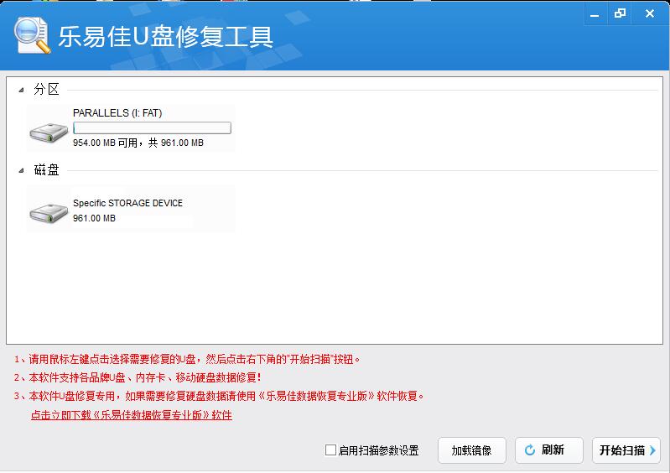
Task: Click the Specific STORAGE DEVICE name text
Action: [127, 203]
